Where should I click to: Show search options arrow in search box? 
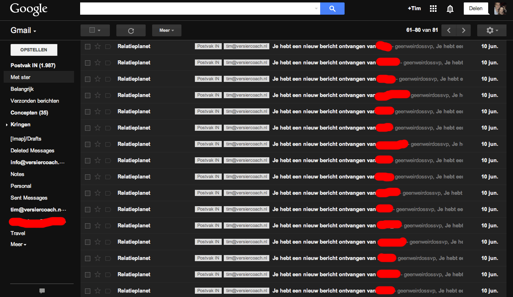[x=317, y=9]
